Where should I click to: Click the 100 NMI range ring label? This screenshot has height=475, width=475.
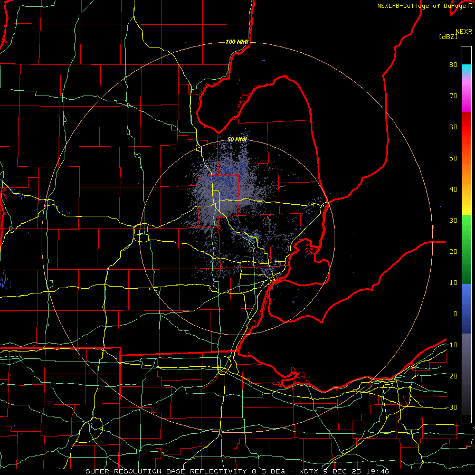coord(237,42)
